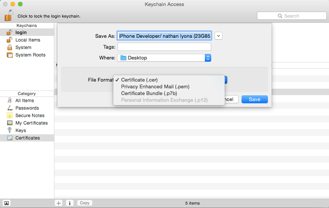329x208 pixels.
Task: Select the System keychain lock icon
Action: pyautogui.click(x=10, y=47)
